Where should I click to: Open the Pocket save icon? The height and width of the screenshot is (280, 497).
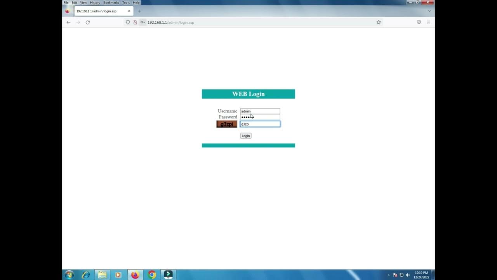pos(419,22)
